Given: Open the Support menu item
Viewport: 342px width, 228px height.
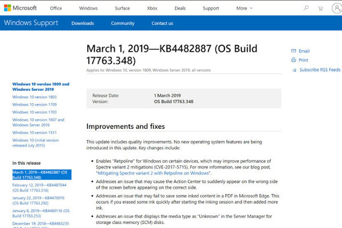Looking at the screenshot, I should coord(211,9).
